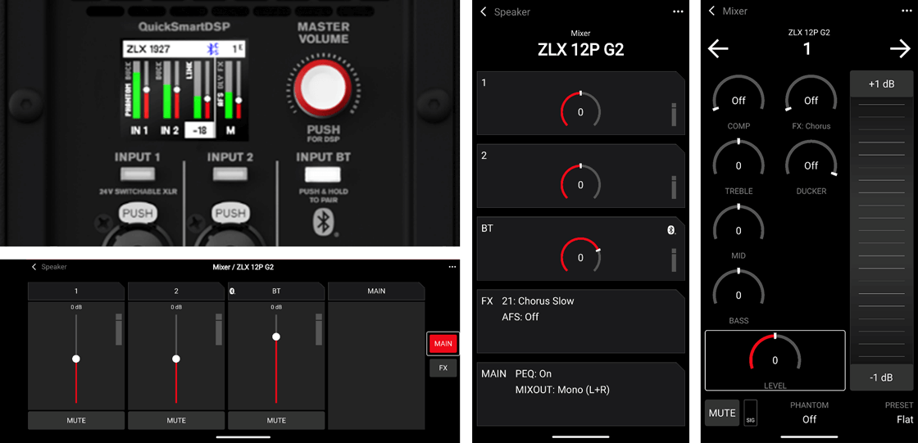
Task: Click ZLX 1927 name in DSP display
Action: click(x=148, y=49)
